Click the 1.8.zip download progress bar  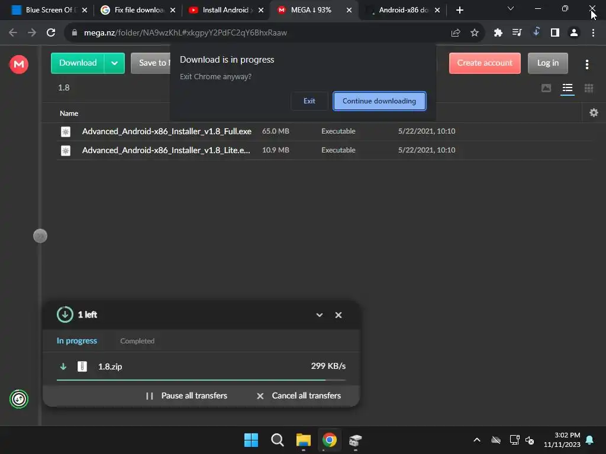pyautogui.click(x=201, y=380)
